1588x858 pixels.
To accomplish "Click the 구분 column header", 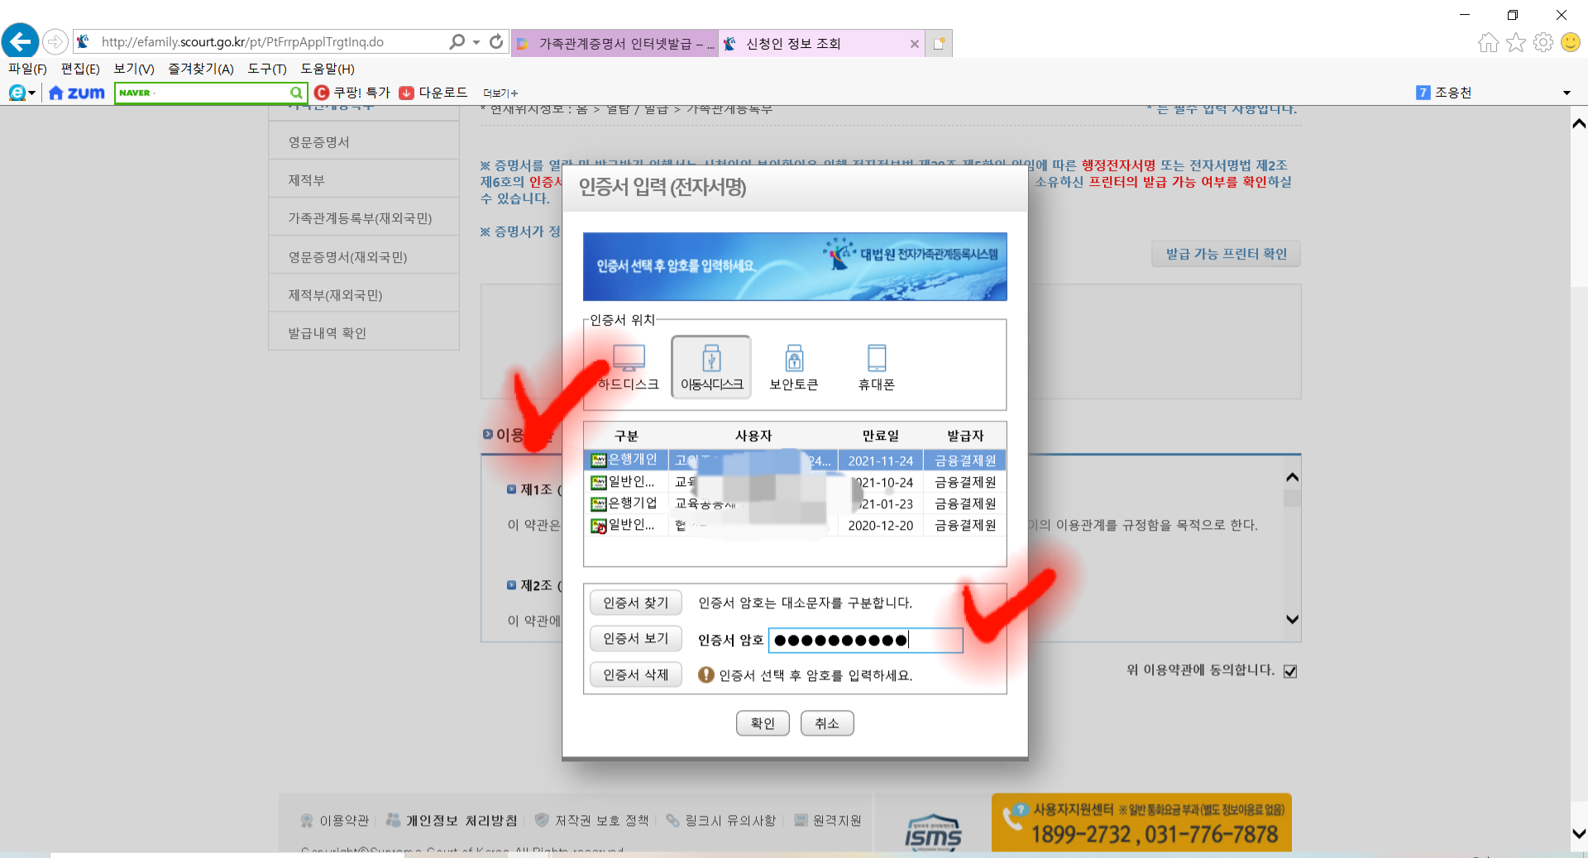I will (626, 436).
